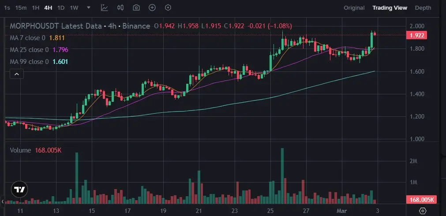Screen dimensions: 446x216
Task: Select the 1D timeframe
Action: [61, 8]
